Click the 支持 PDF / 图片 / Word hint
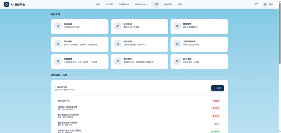281x133 pixels. tap(64, 90)
